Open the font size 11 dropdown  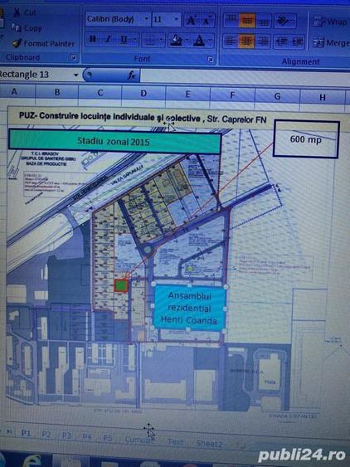[177, 20]
